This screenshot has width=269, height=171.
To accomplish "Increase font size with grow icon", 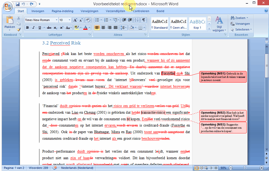I will tap(75, 20).
